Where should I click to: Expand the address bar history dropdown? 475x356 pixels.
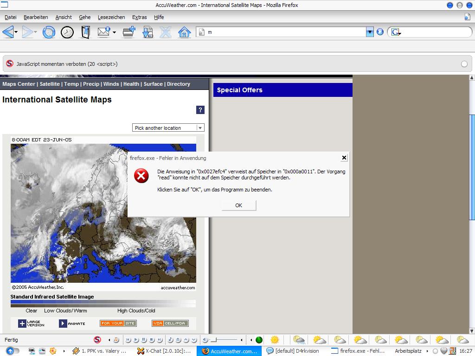coord(370,32)
